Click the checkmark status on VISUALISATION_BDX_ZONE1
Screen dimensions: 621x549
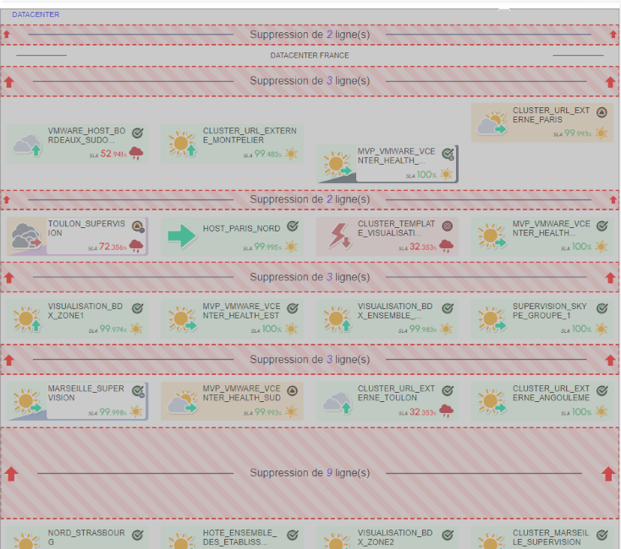pyautogui.click(x=137, y=308)
